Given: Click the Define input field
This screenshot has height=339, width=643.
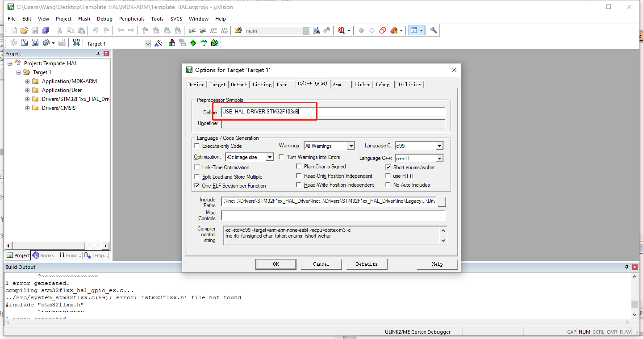Looking at the screenshot, I should point(333,113).
